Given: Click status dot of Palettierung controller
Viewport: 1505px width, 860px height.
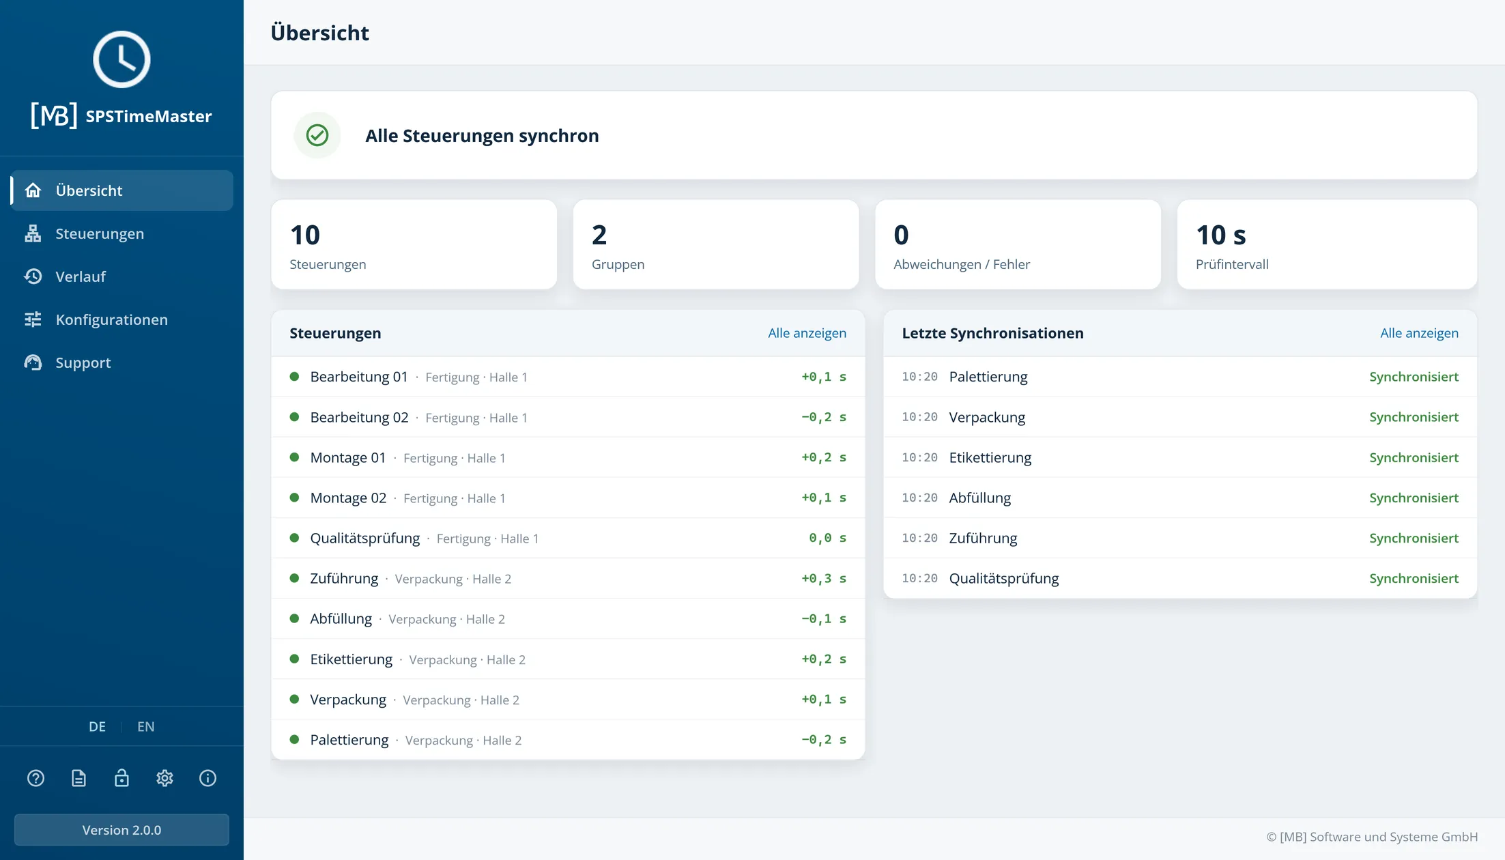Looking at the screenshot, I should (x=294, y=739).
